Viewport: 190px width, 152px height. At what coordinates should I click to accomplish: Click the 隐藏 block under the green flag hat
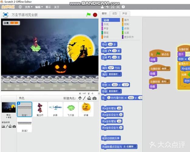pyautogui.click(x=153, y=60)
